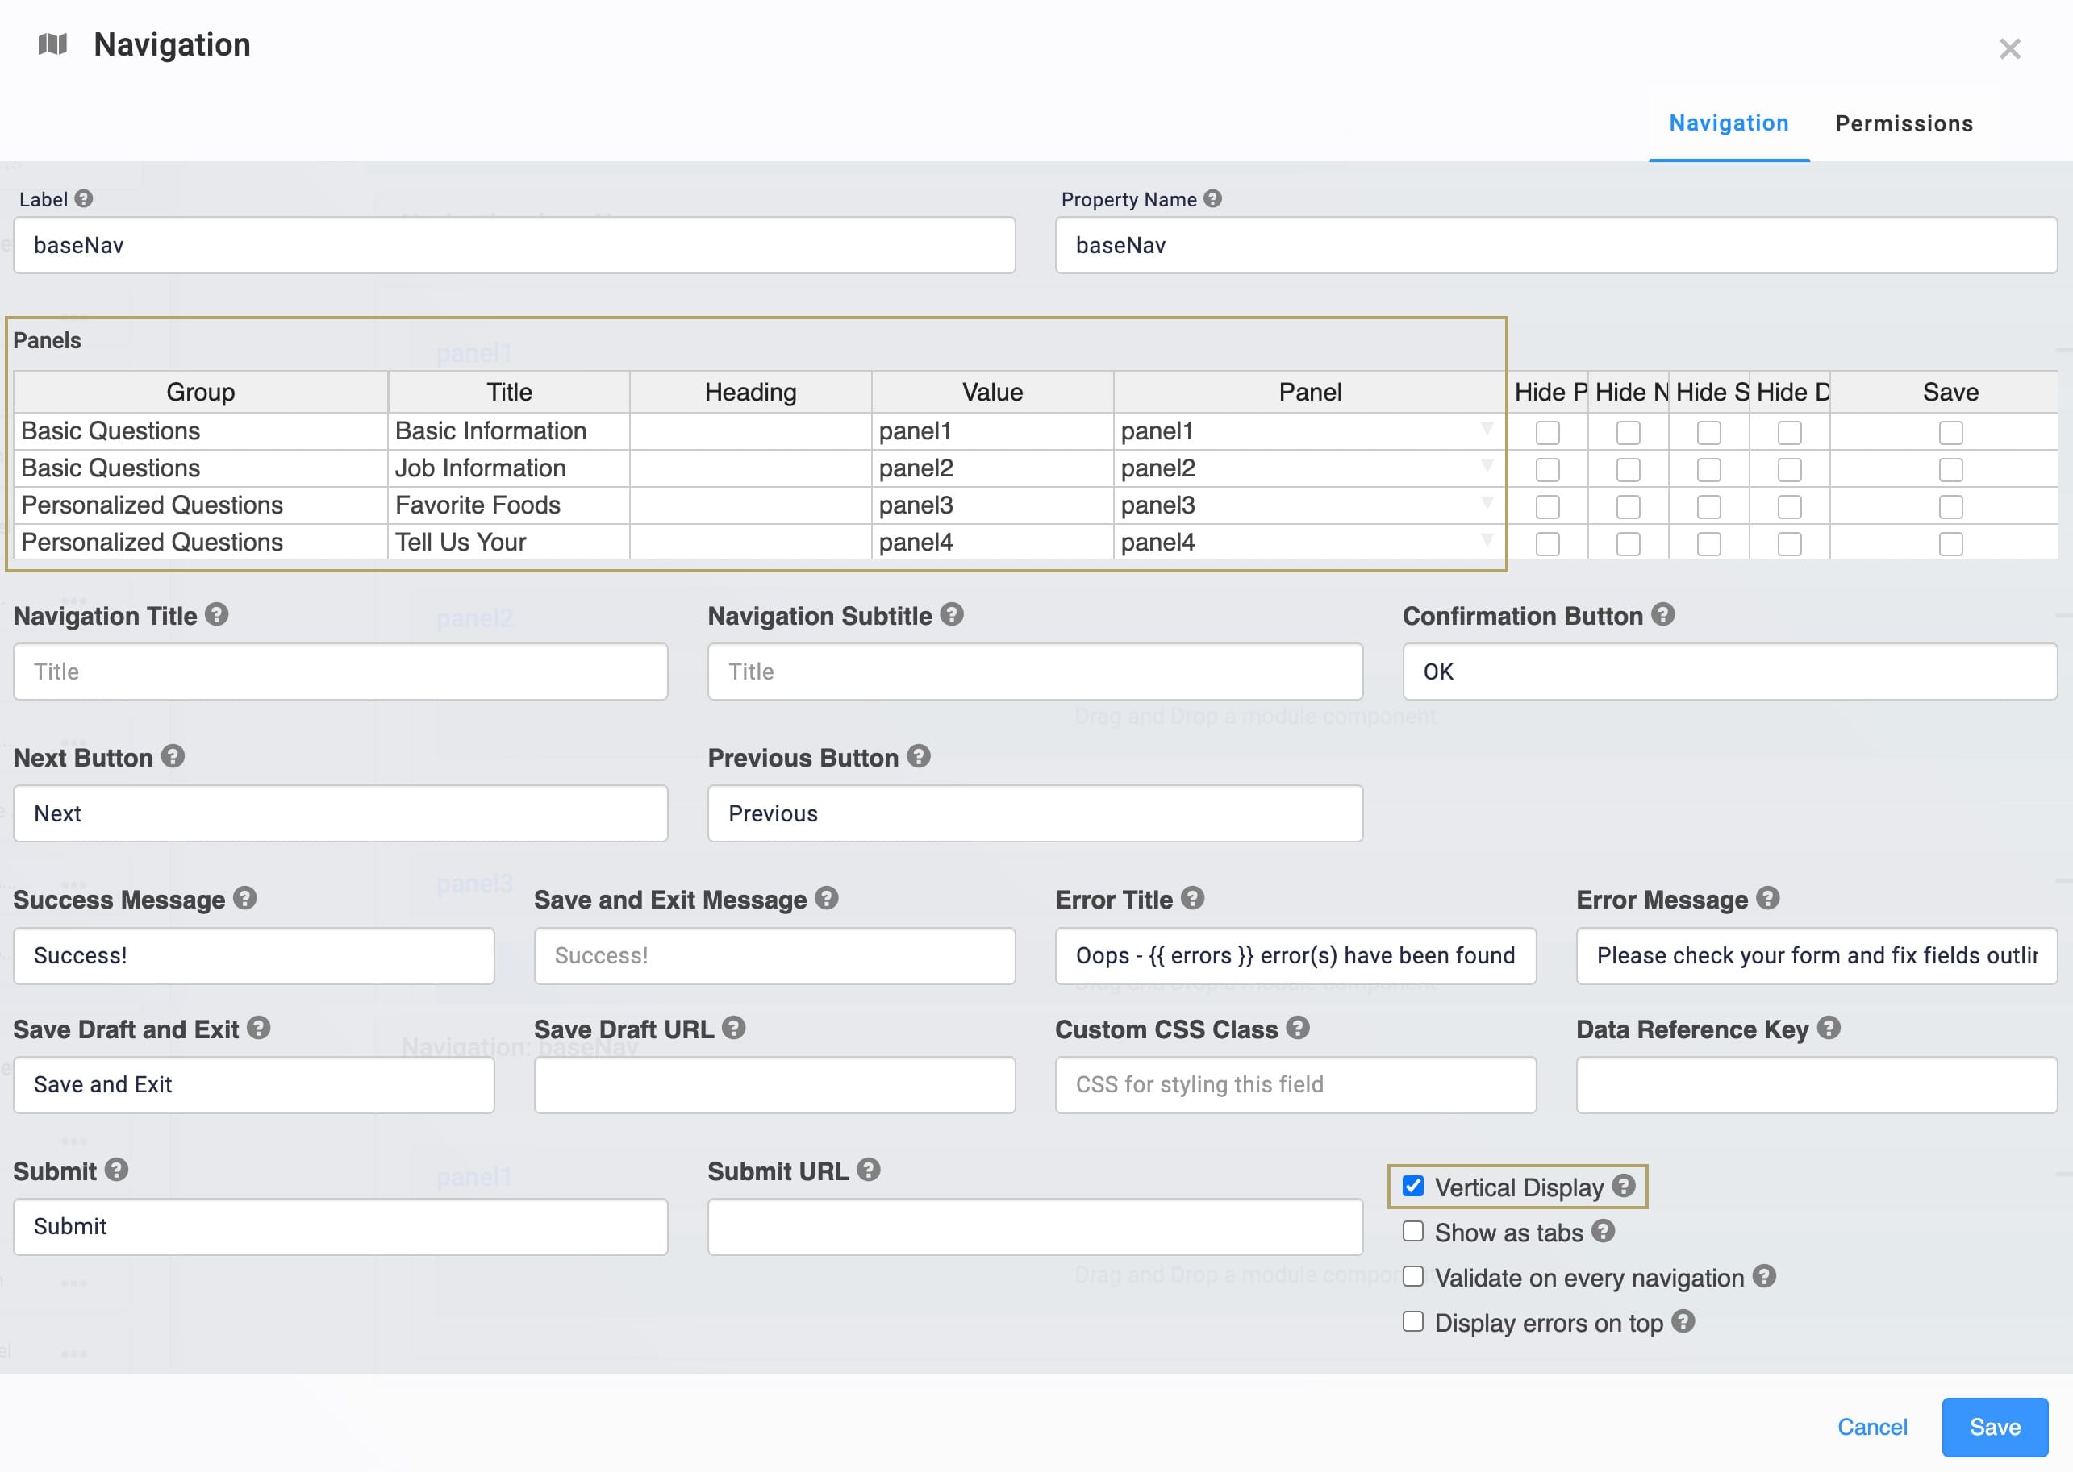This screenshot has width=2073, height=1472.
Task: Click the Navigation Title input field
Action: (x=340, y=672)
